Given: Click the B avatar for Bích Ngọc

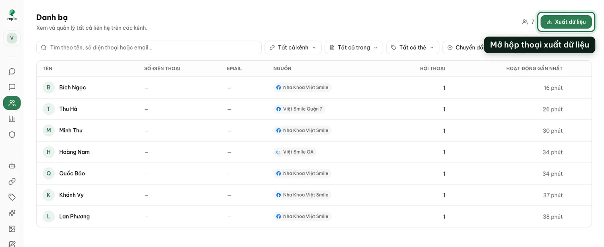Looking at the screenshot, I should tap(49, 87).
